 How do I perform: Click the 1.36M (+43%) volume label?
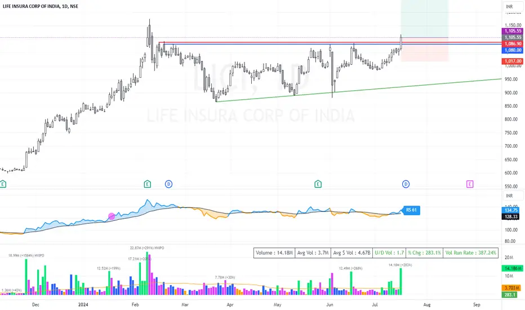click(11, 290)
